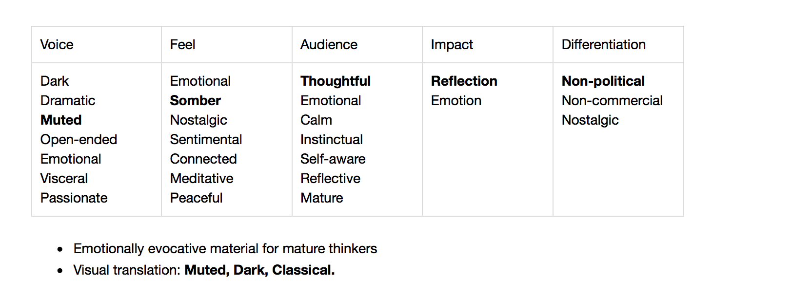792x298 pixels.
Task: Click Non-commercial in Differentiation column
Action: point(612,100)
